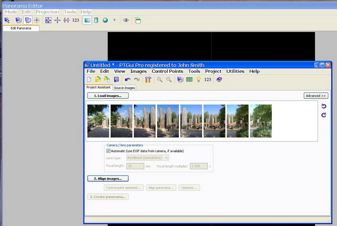This screenshot has height=226, width=337.
Task: Switch to the Source Images tab
Action: pos(124,88)
